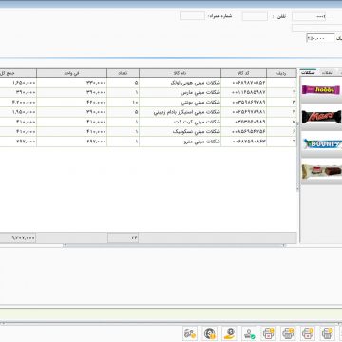Add the Mars bar product thumbnail
342x342 pixels.
pyautogui.click(x=321, y=117)
